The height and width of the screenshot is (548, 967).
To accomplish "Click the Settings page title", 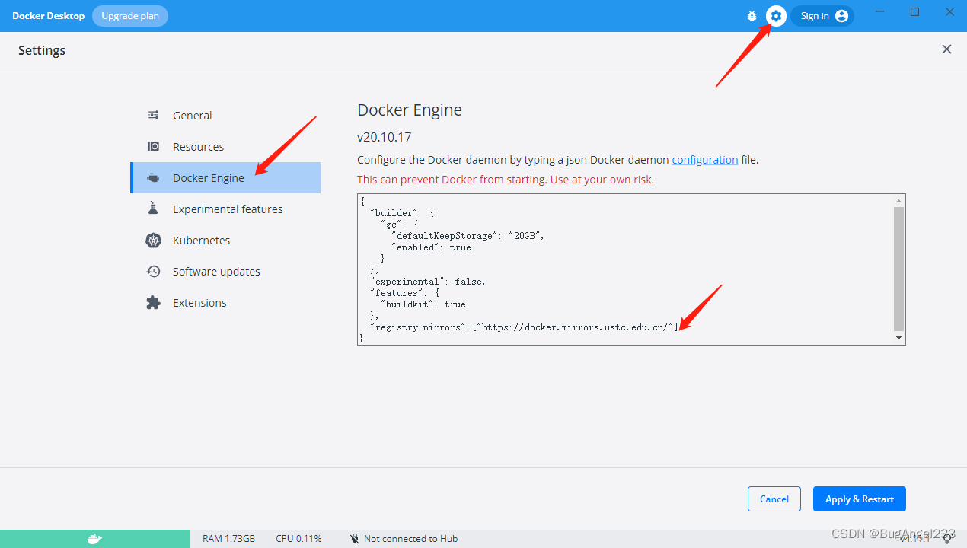I will 42,50.
